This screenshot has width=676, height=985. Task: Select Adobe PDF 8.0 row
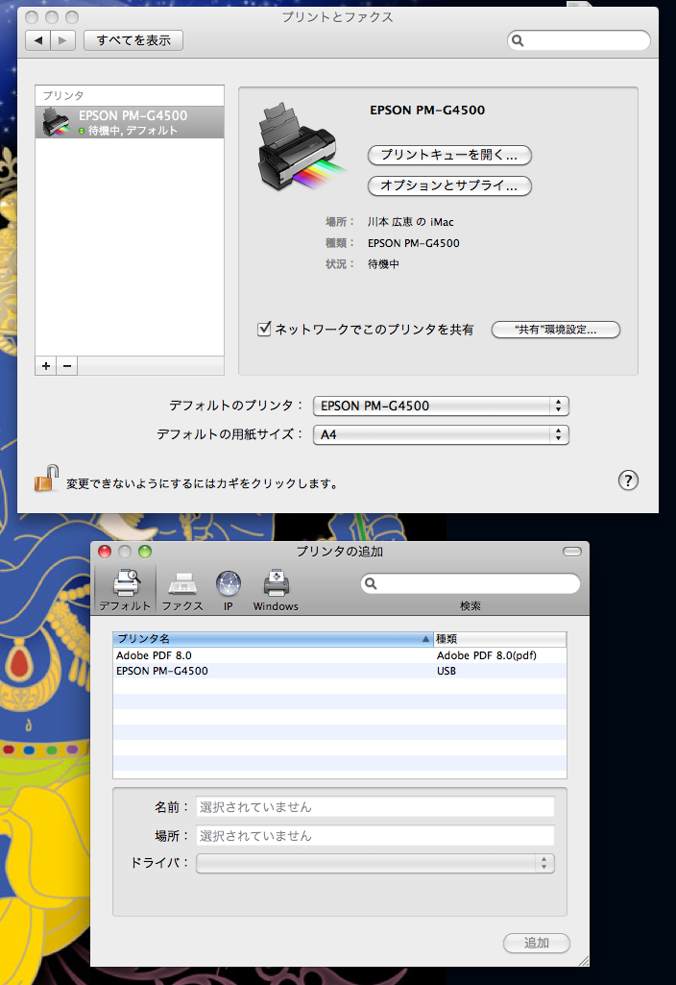coord(340,655)
